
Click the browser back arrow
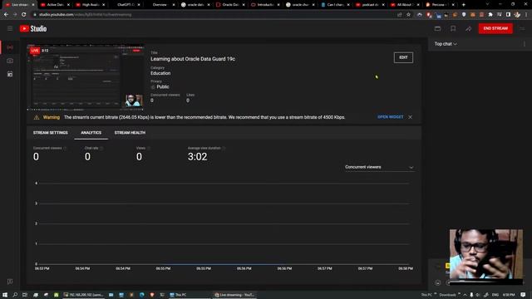pyautogui.click(x=6, y=15)
